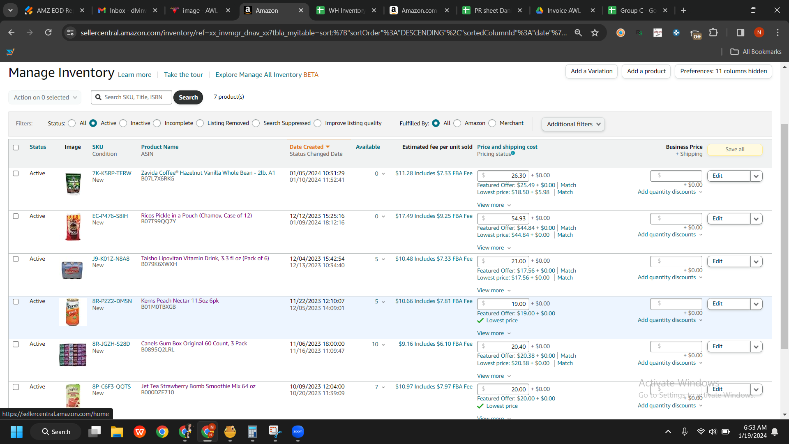Open the Kerns Peach Nectar product thumbnail
Viewport: 789px width, 444px height.
click(73, 312)
